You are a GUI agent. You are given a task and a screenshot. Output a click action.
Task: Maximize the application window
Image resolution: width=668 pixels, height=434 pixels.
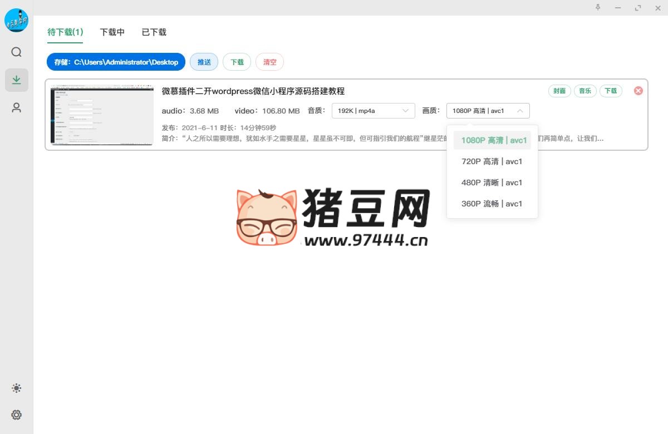638,8
